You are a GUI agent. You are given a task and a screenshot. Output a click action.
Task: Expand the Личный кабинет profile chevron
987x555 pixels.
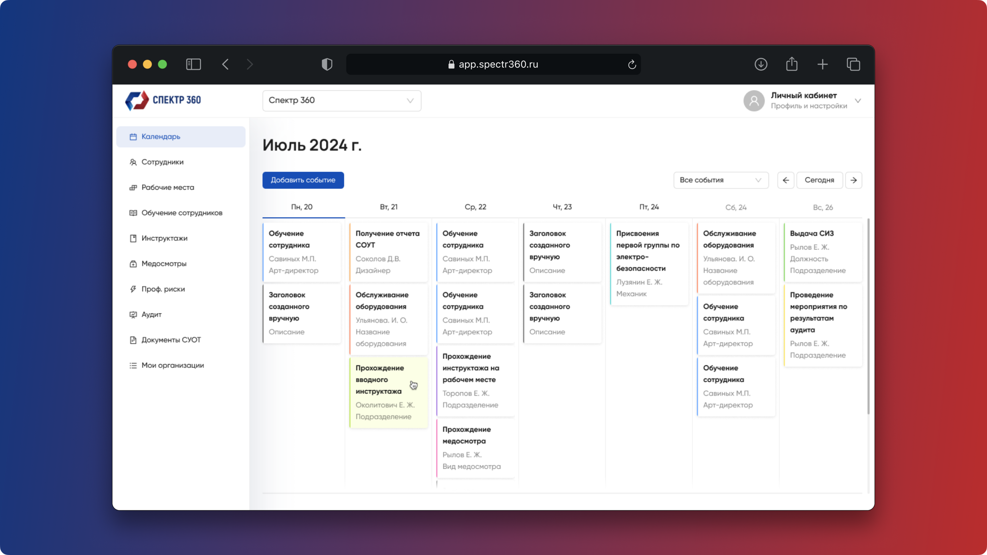coord(858,101)
